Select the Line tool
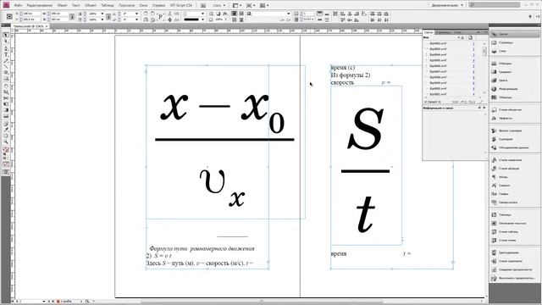 [6, 66]
